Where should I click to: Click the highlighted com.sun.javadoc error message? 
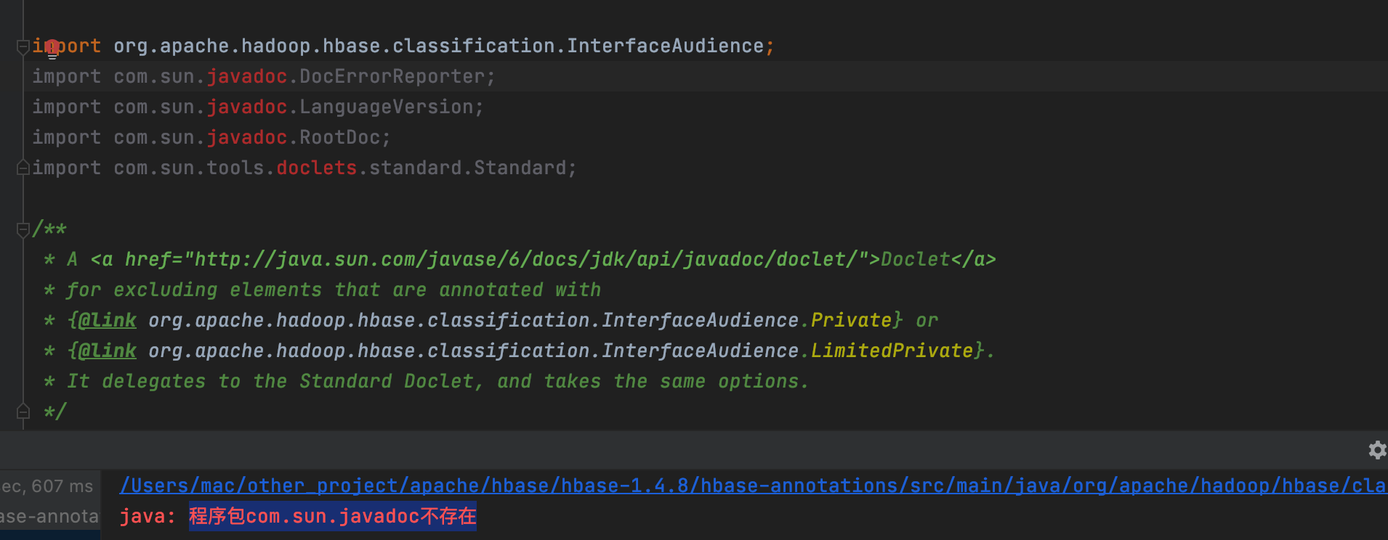(332, 516)
